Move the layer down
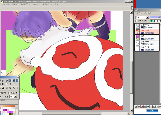The width and height of the screenshot is (161, 115). click(151, 107)
